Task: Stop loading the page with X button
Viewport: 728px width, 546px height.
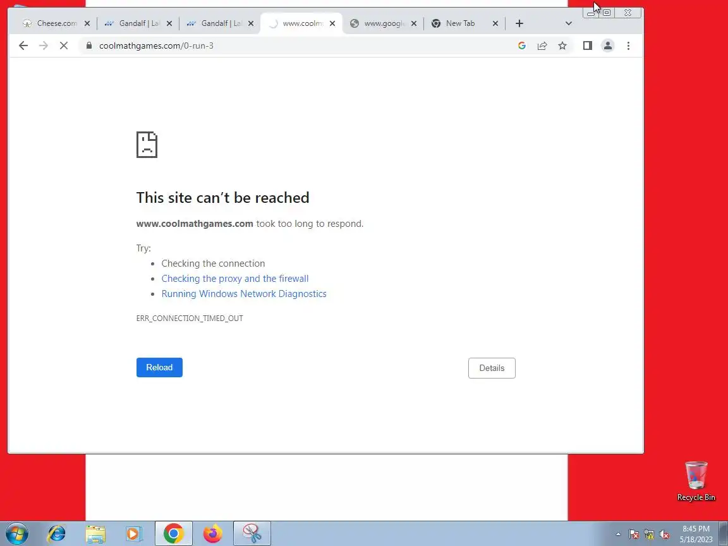Action: click(x=64, y=45)
